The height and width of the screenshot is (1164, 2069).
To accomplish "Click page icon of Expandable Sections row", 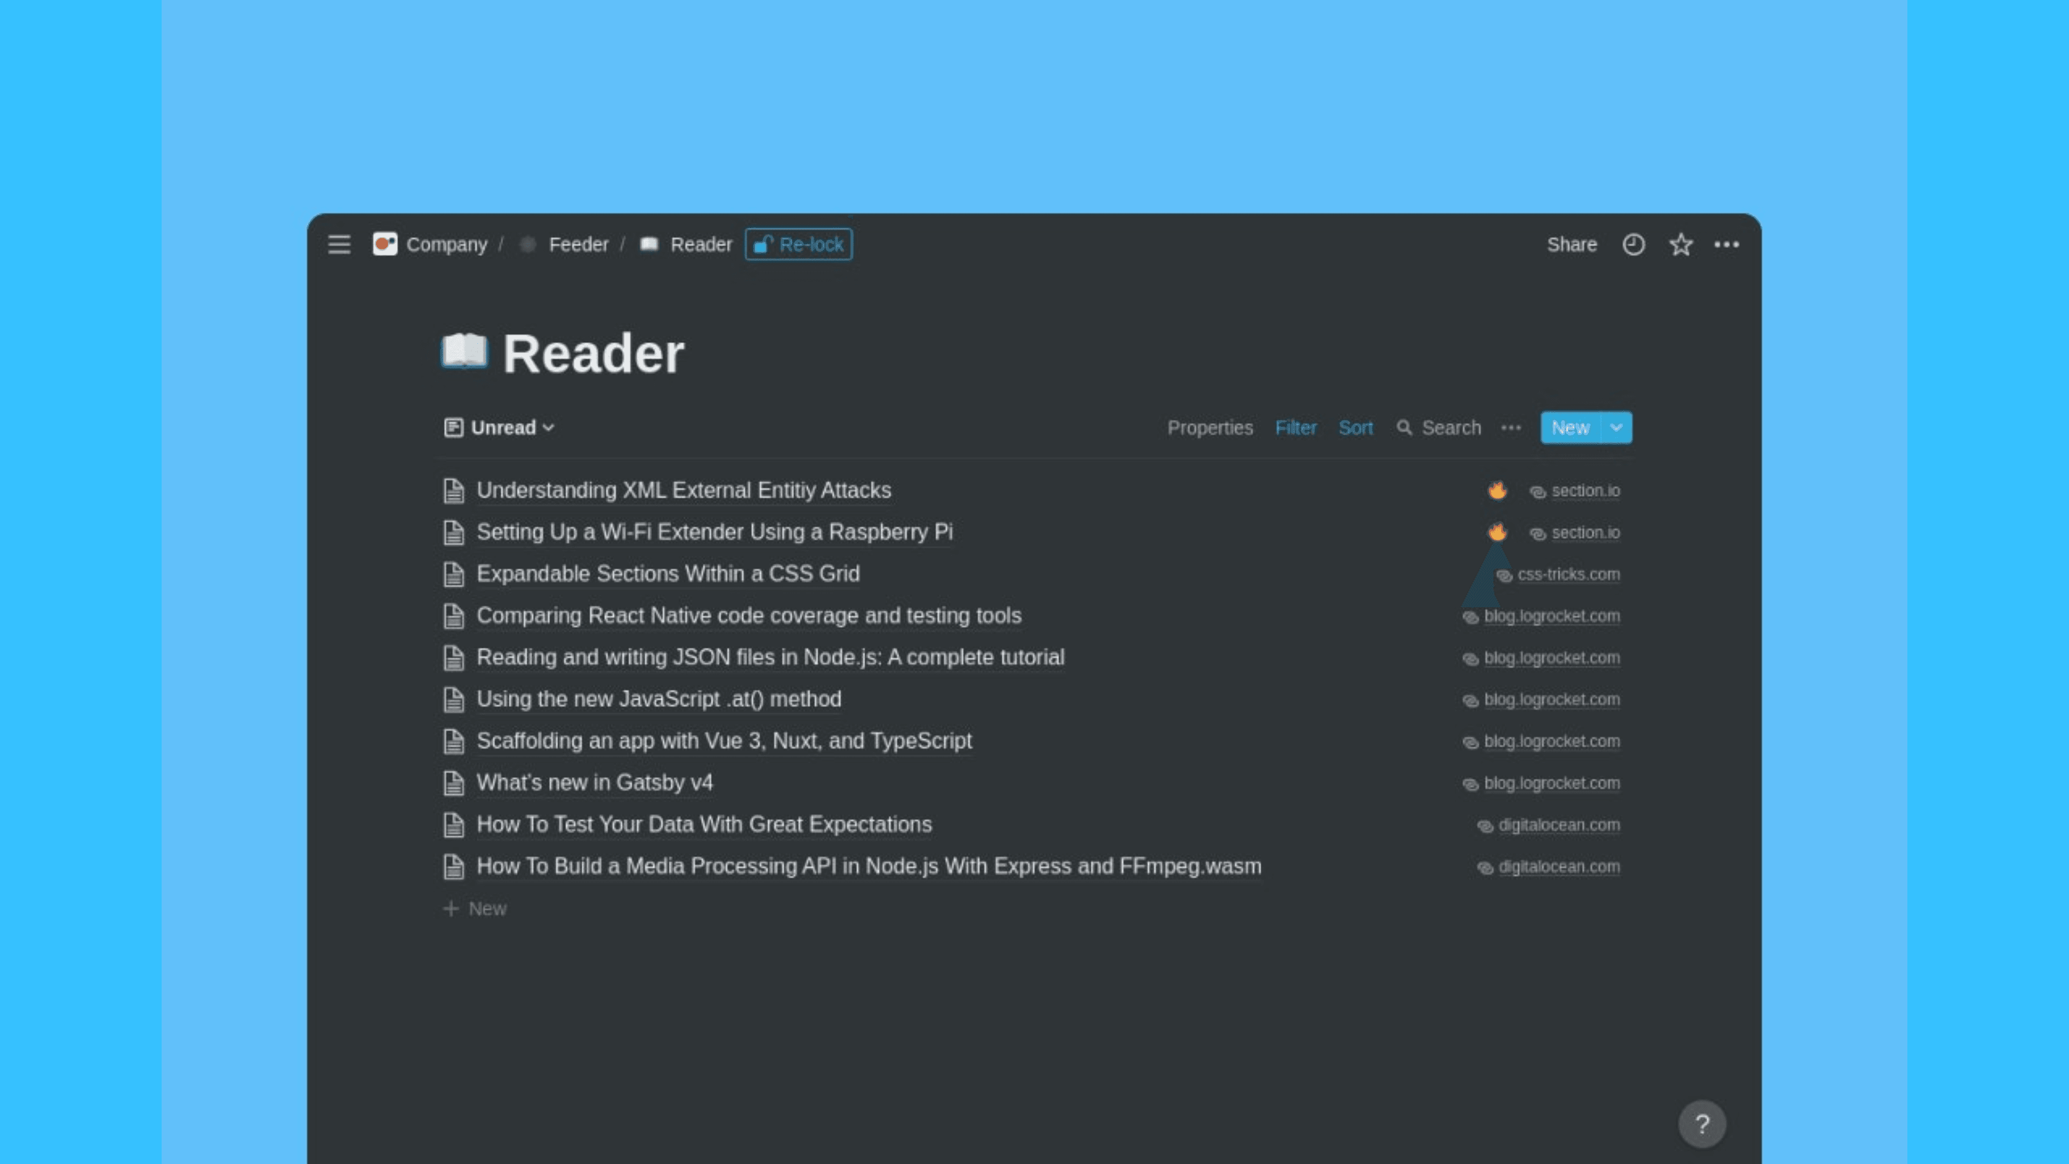I will pos(454,573).
